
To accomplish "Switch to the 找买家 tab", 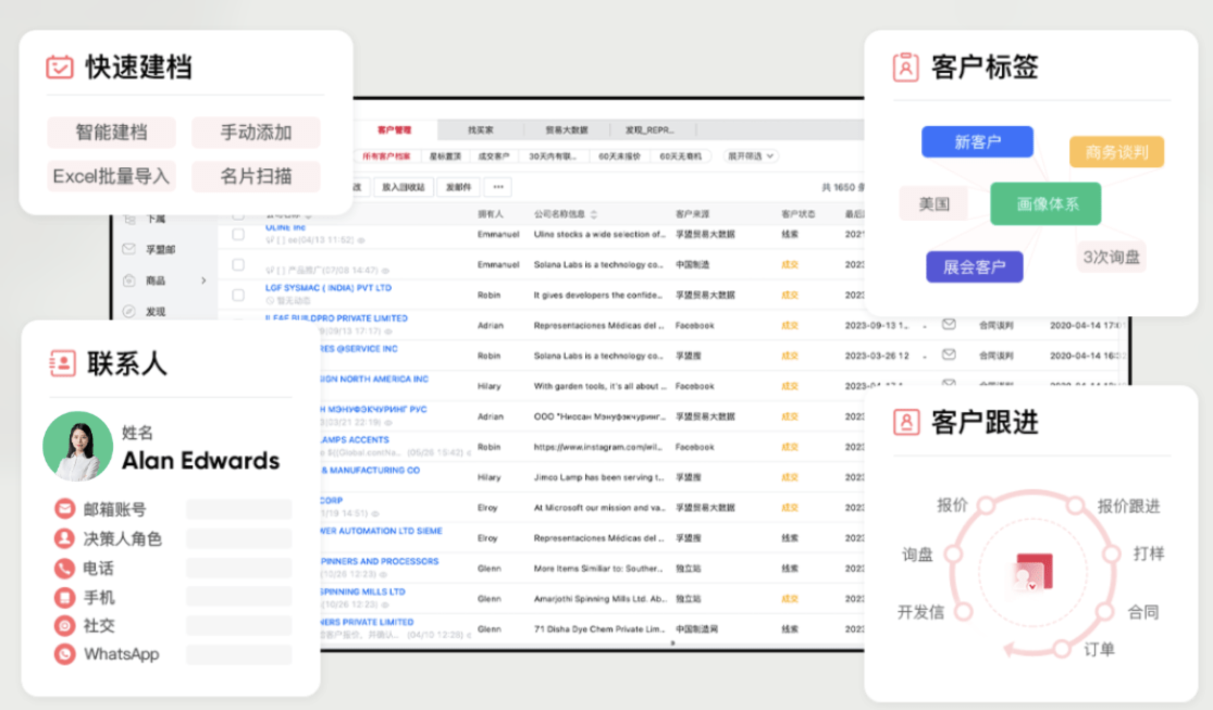I will pyautogui.click(x=483, y=129).
